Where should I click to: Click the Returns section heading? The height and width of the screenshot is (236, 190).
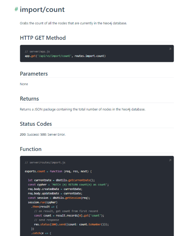pos(29,99)
